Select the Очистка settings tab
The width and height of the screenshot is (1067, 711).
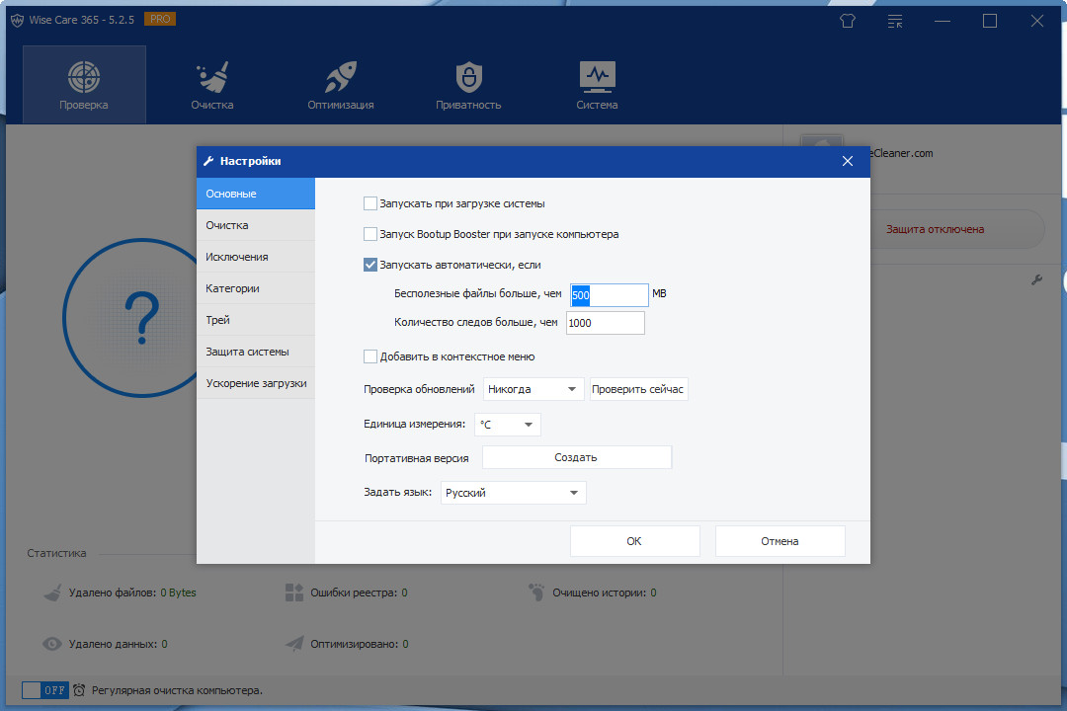[x=256, y=225]
